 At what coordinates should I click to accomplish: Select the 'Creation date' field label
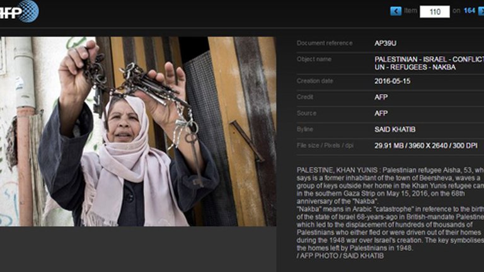(x=314, y=81)
